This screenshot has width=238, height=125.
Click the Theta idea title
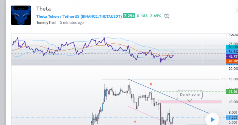coord(43,9)
